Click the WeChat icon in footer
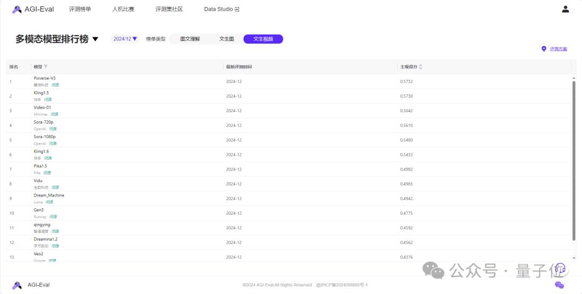The height and width of the screenshot is (294, 582). pyautogui.click(x=559, y=285)
